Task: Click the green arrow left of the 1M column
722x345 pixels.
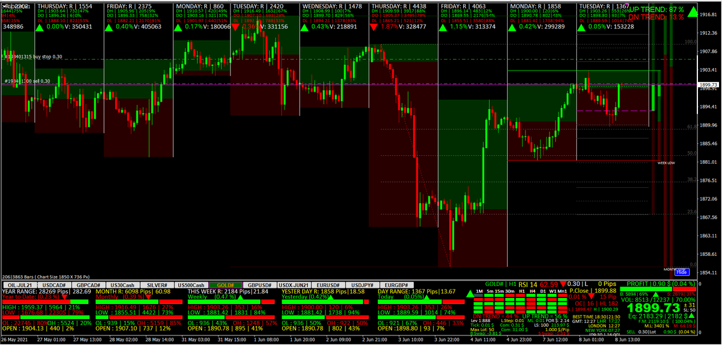Action: (x=469, y=293)
